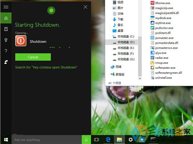Screen dimensions: 193x144
Task: Click the Ask me anything search box
Action: (47, 140)
